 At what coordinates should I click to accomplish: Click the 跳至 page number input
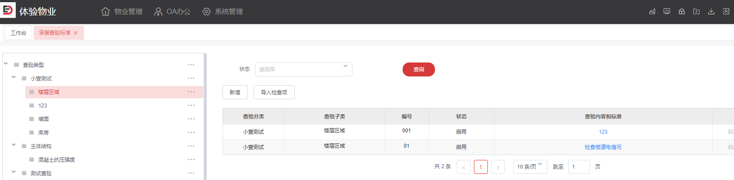coord(579,166)
